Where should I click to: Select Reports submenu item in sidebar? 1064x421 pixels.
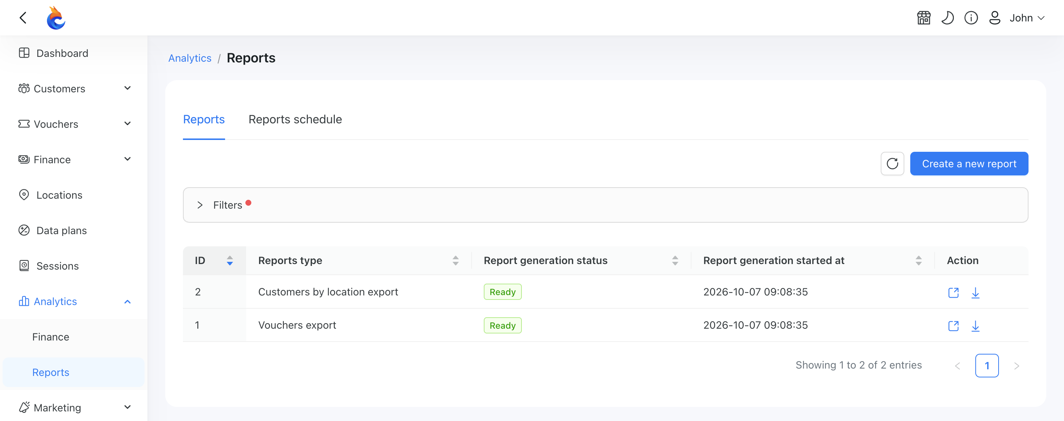point(74,372)
